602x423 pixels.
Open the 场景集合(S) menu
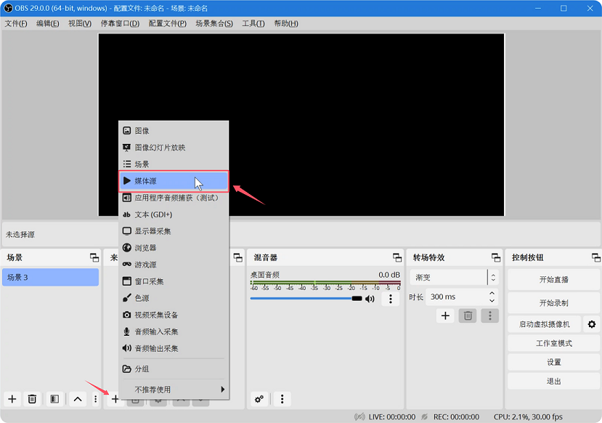coord(214,23)
